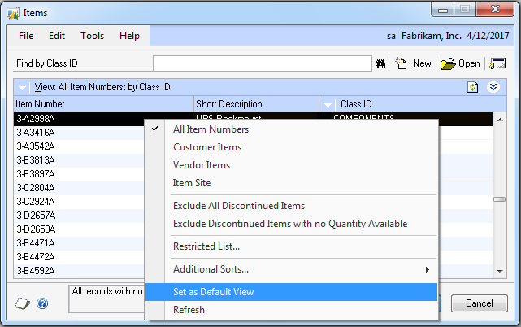Click the 4/12/2017 user date
The width and height of the screenshot is (521, 327).
pos(488,36)
